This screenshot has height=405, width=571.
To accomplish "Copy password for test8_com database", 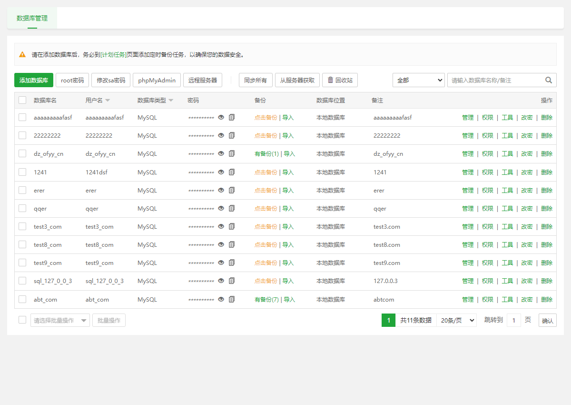I will 232,244.
